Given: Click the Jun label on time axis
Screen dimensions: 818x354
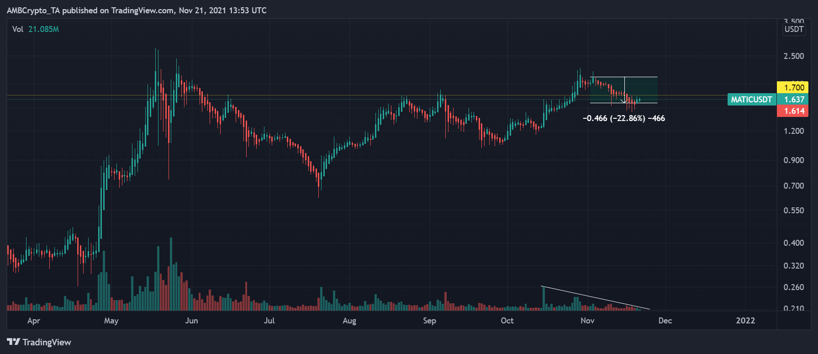Looking at the screenshot, I should (x=191, y=321).
